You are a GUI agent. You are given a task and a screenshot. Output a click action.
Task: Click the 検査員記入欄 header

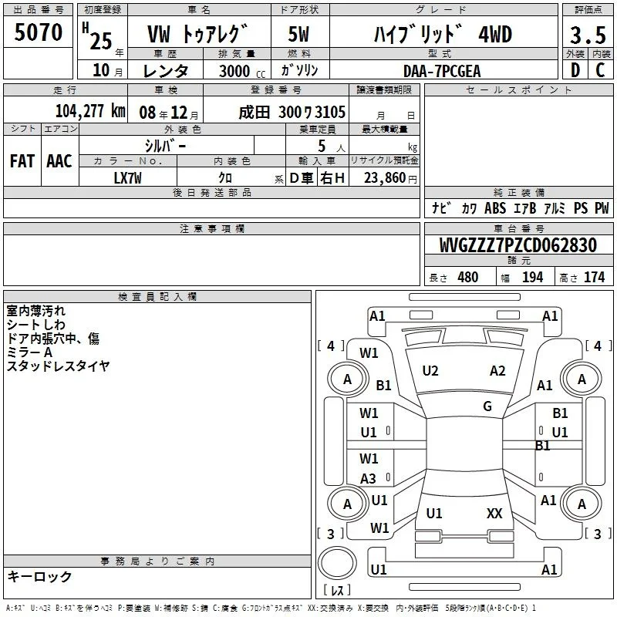click(x=157, y=297)
